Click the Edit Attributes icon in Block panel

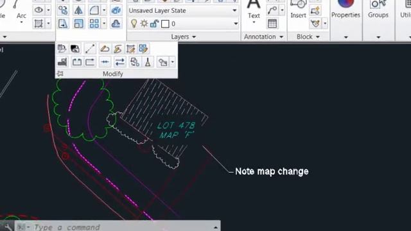point(315,24)
